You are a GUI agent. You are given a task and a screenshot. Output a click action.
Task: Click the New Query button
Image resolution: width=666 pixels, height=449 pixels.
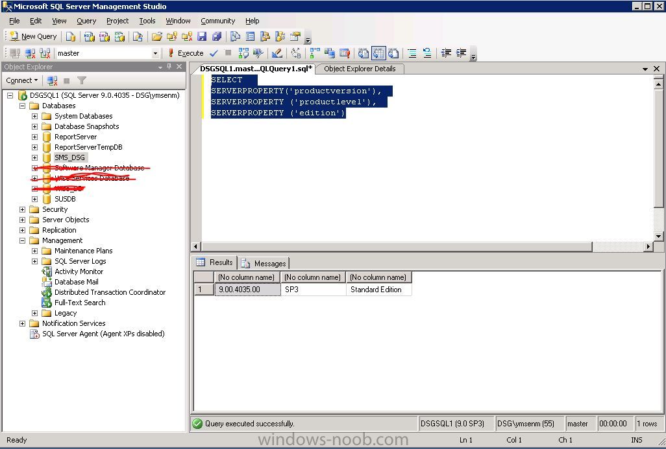33,36
